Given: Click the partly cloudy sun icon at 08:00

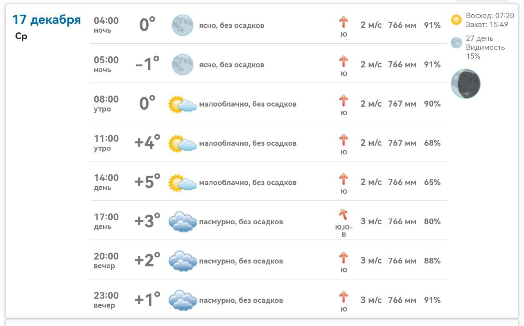Looking at the screenshot, I should coord(182,104).
